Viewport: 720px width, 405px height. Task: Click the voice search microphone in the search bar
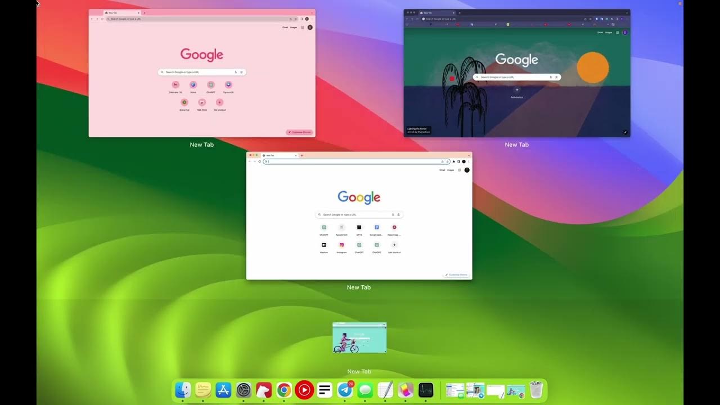pos(392,214)
